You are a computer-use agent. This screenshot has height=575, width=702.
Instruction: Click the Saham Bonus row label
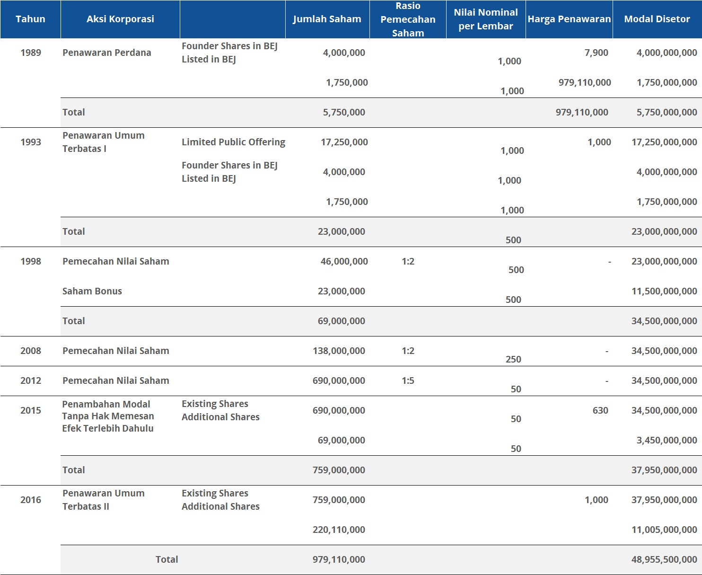(92, 291)
